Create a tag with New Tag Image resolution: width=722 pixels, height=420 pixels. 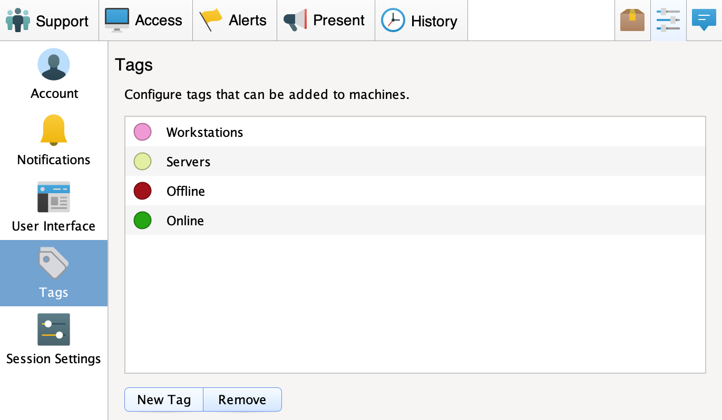point(164,399)
